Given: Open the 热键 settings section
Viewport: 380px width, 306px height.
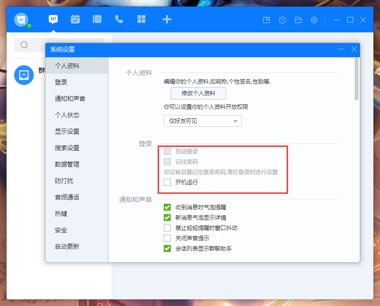Looking at the screenshot, I should (62, 214).
